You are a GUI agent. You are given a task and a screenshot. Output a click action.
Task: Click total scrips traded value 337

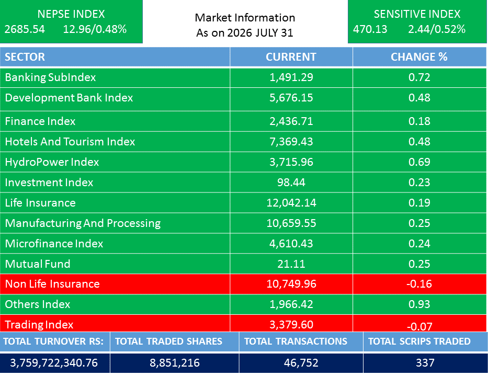(425, 363)
